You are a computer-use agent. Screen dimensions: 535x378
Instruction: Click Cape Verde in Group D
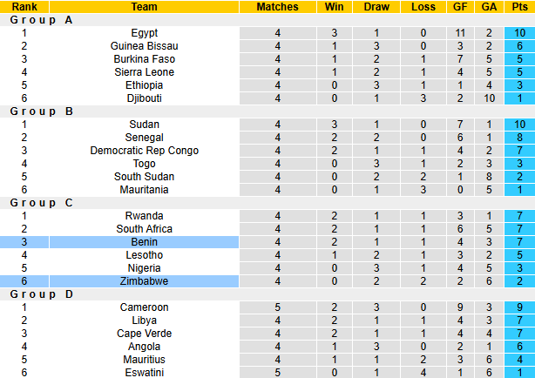pos(144,334)
